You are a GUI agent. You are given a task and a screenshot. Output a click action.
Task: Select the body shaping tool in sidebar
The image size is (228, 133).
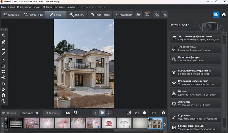(3, 96)
